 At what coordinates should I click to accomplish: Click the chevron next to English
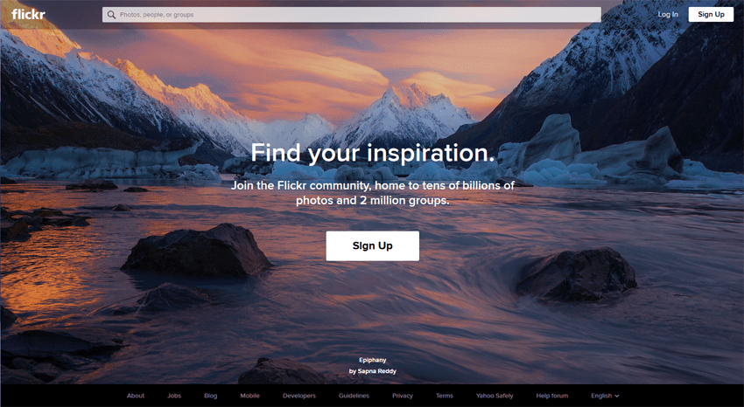(x=617, y=397)
